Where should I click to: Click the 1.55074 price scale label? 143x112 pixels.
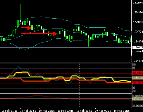click(x=138, y=3)
